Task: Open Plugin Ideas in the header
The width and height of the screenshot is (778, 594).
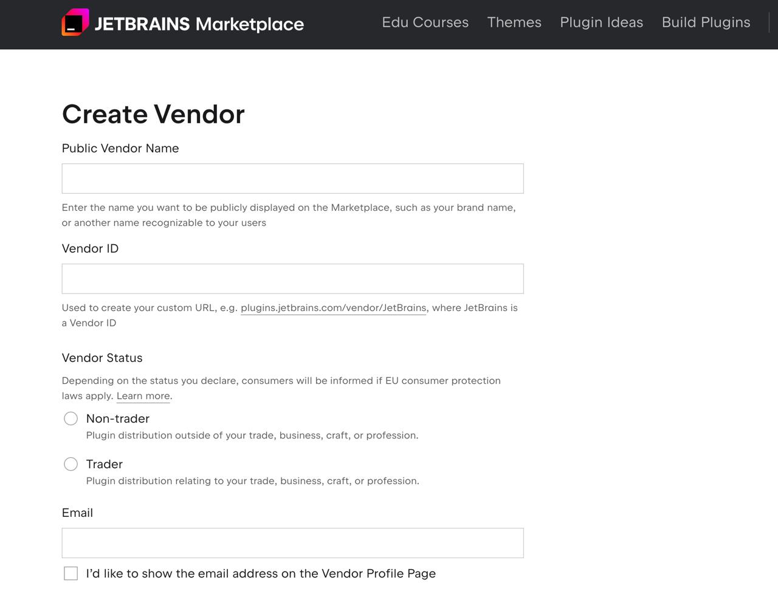Action: 601,22
